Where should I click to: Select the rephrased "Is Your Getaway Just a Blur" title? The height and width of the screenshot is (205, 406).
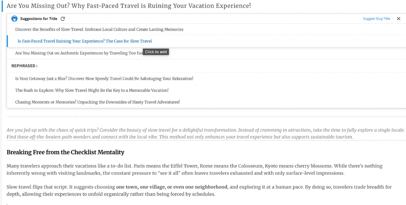(x=104, y=78)
